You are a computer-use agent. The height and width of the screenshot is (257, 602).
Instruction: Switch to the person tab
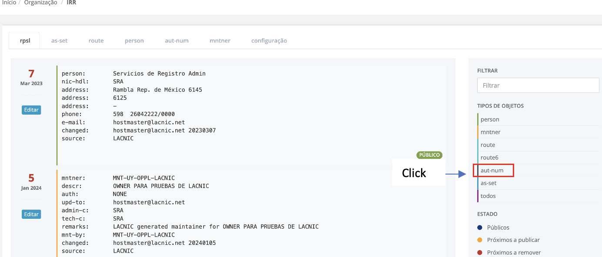[x=134, y=40]
